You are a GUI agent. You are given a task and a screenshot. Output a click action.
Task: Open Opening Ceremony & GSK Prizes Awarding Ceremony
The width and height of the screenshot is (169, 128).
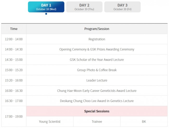pos(97,49)
